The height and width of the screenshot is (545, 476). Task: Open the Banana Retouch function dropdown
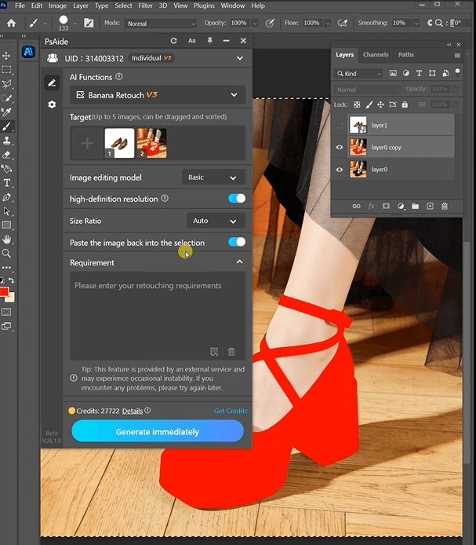pyautogui.click(x=158, y=95)
